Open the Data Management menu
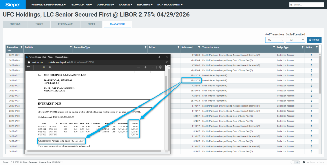327x165 pixels. pos(170,5)
